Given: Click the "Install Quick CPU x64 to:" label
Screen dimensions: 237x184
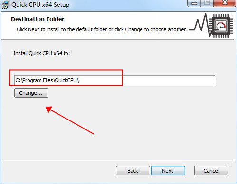Looking at the screenshot, I should click(42, 53).
